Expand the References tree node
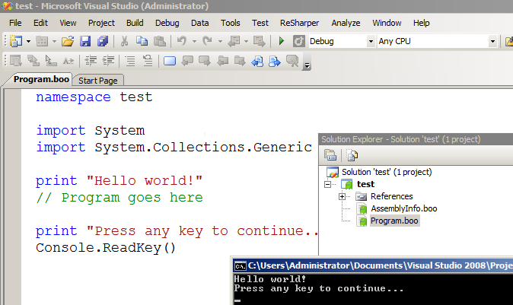The width and height of the screenshot is (513, 305). 342,196
